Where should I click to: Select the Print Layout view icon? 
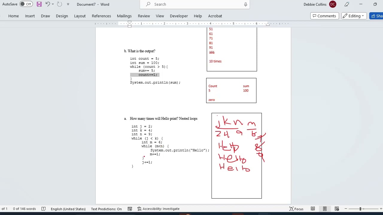[325, 209]
